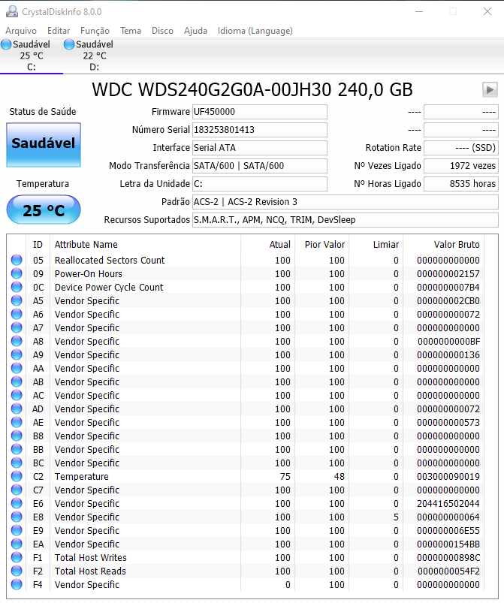
Task: Click the supported features field
Action: pos(345,220)
